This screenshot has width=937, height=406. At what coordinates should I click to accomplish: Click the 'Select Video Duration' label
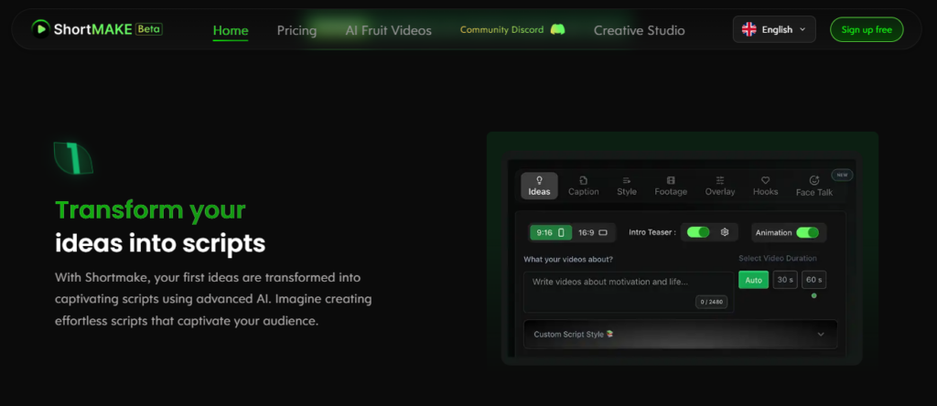778,259
